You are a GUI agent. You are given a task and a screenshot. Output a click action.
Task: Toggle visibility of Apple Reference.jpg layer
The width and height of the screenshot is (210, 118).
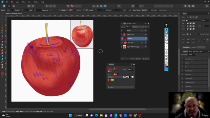[146, 47]
